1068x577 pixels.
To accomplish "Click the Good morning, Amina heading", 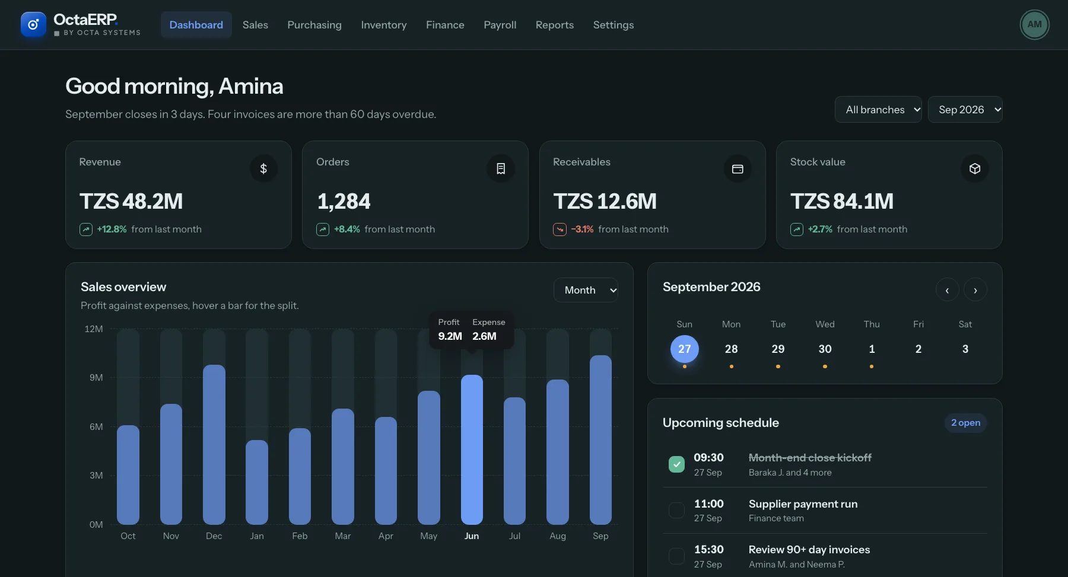I will (174, 87).
